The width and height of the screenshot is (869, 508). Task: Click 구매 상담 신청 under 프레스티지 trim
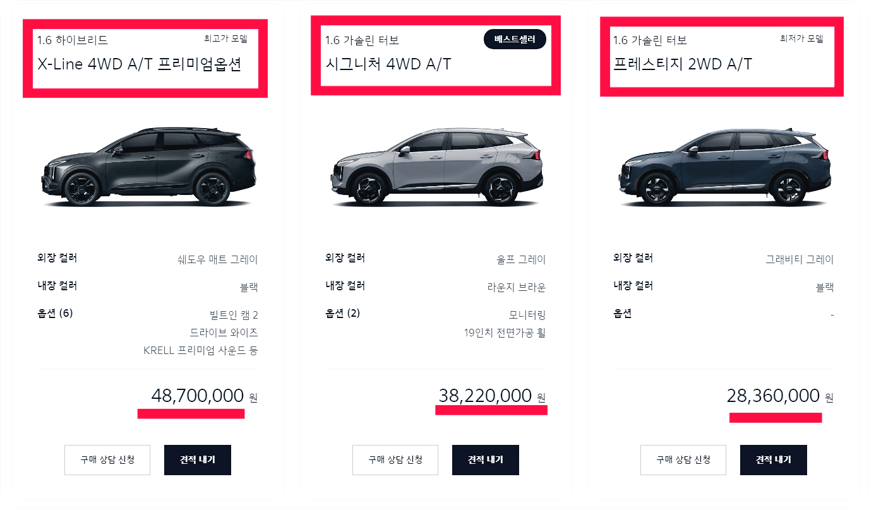click(x=683, y=459)
